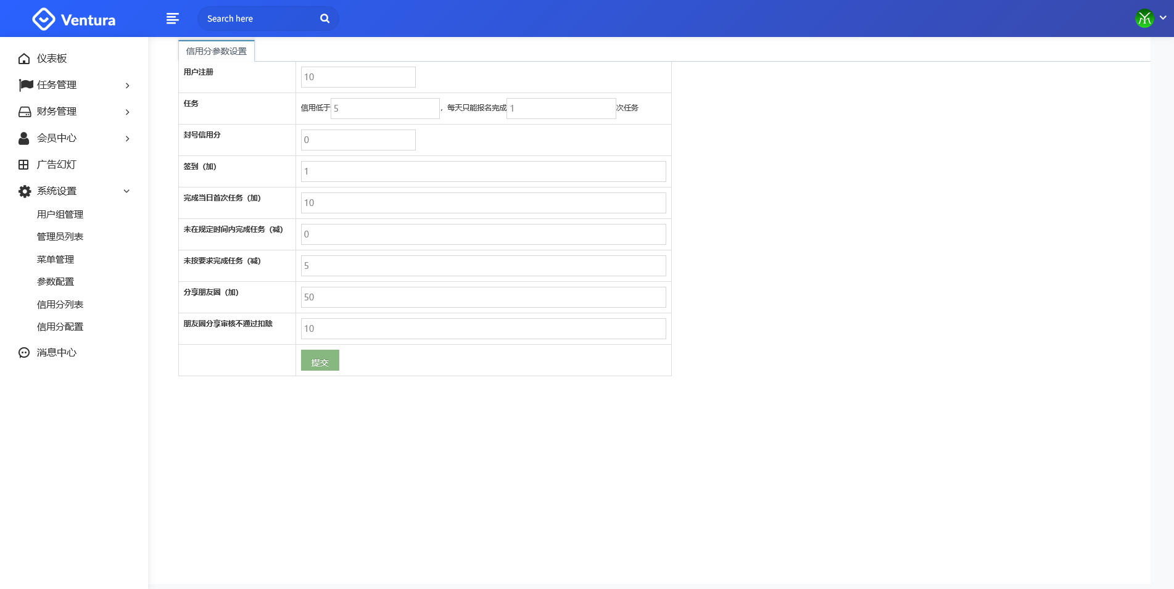Expand the 财务管理 menu chevron
Image resolution: width=1174 pixels, height=589 pixels.
[x=127, y=112]
